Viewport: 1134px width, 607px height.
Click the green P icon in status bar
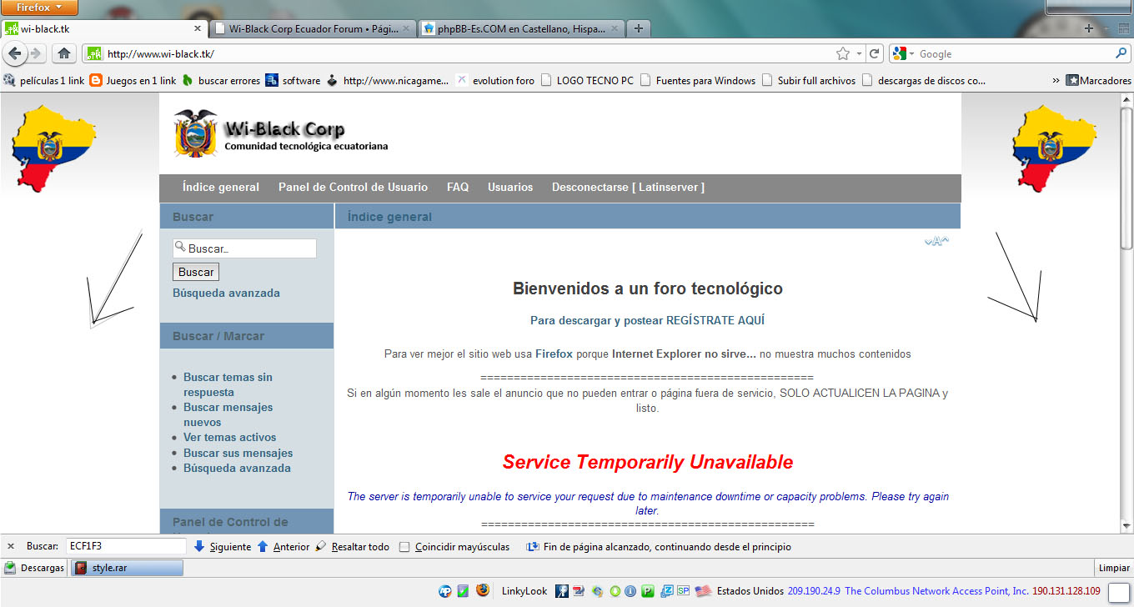(648, 591)
